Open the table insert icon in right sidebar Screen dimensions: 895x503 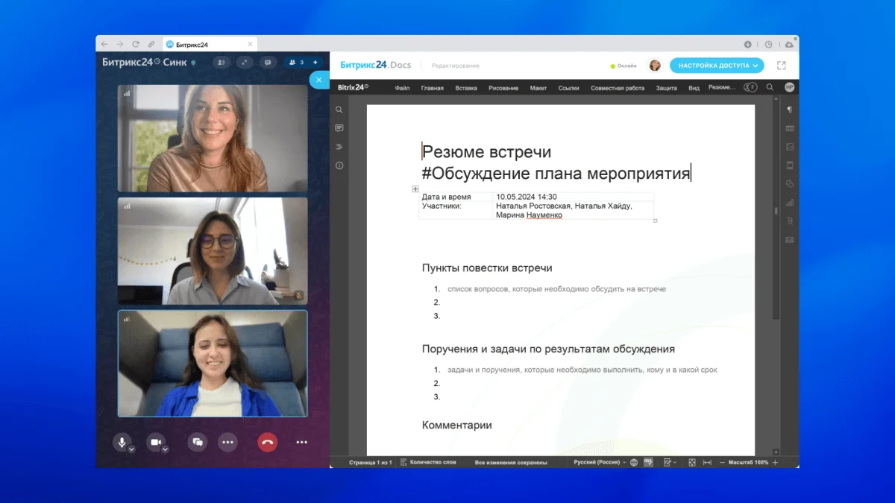[789, 128]
